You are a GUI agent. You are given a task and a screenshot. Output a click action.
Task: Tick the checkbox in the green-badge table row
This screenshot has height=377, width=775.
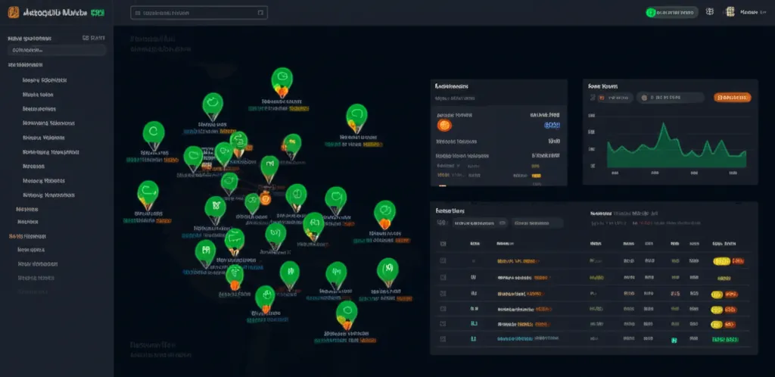(x=443, y=339)
